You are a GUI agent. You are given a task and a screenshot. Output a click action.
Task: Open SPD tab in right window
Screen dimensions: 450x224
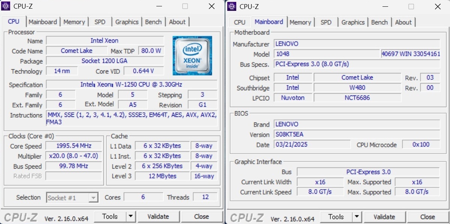pos(326,22)
